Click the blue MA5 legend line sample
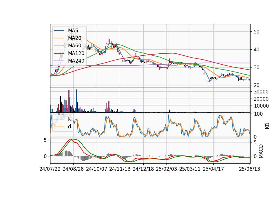 (59, 31)
